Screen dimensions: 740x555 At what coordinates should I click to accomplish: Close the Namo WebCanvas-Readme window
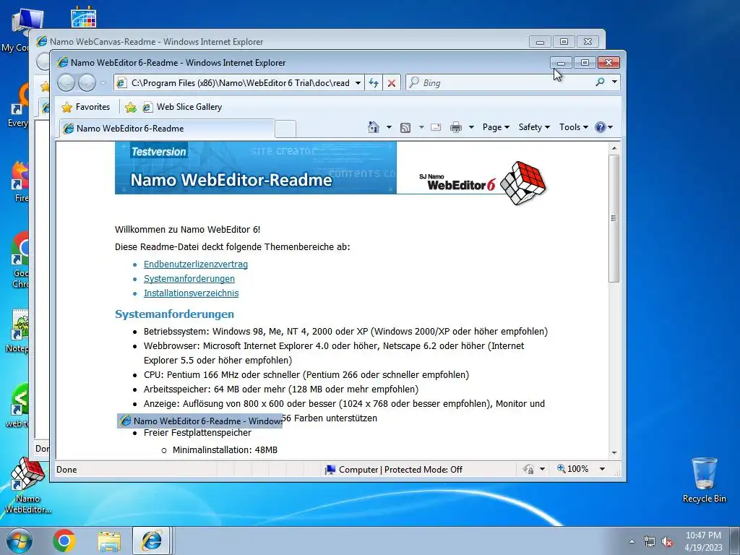click(x=588, y=42)
